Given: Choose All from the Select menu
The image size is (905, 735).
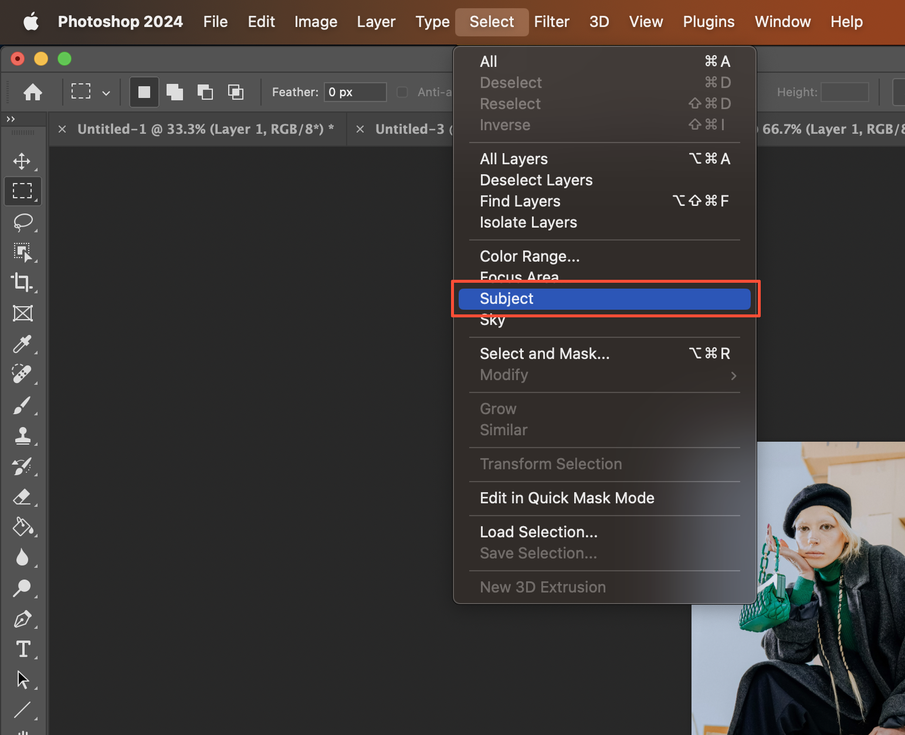Looking at the screenshot, I should (604, 62).
